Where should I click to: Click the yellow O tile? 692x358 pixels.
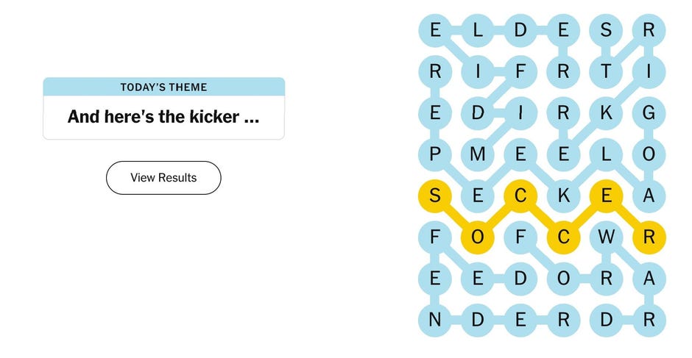[478, 237]
